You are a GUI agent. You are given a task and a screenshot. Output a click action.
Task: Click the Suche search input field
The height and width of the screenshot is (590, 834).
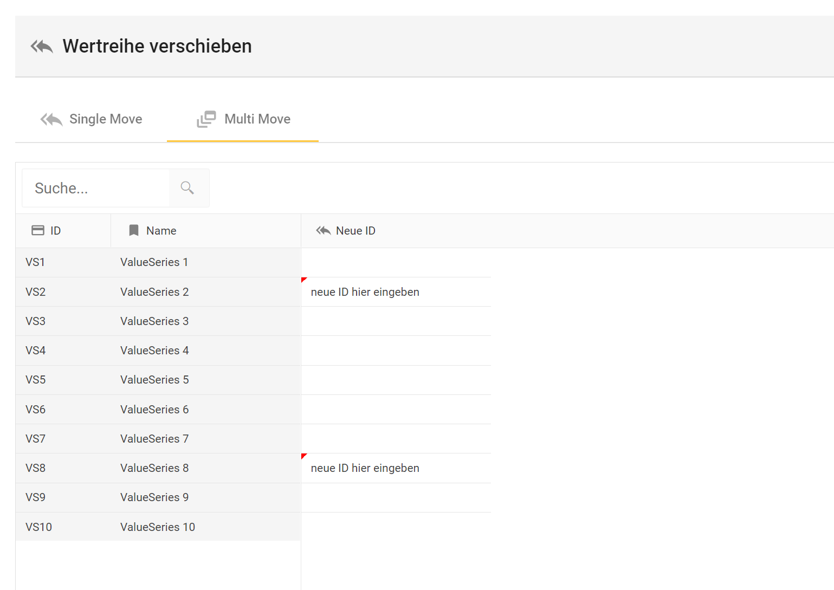click(95, 187)
